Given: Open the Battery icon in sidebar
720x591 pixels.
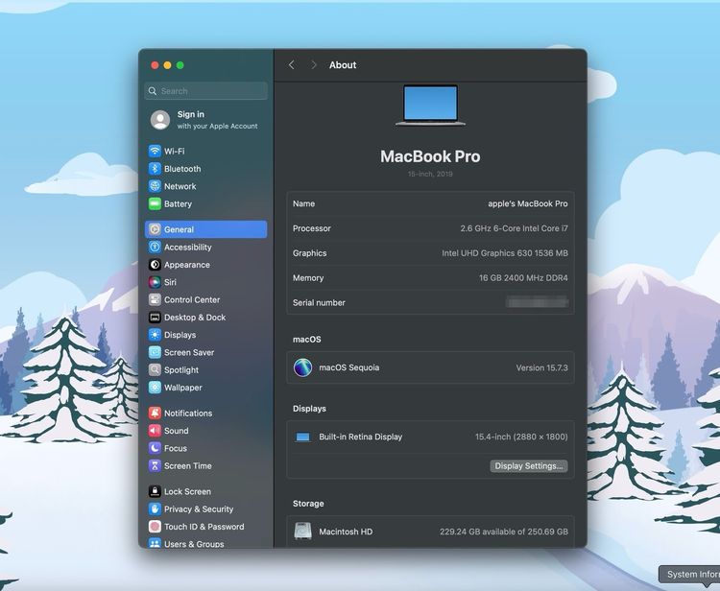Looking at the screenshot, I should click(x=155, y=203).
